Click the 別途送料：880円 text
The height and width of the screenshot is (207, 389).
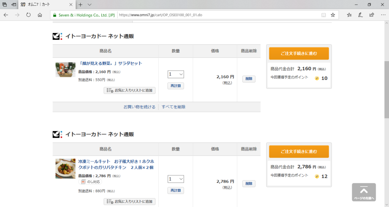tap(96, 191)
